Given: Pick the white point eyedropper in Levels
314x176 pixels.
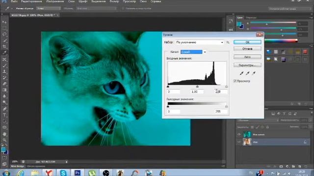Looking at the screenshot, I should (254, 73).
